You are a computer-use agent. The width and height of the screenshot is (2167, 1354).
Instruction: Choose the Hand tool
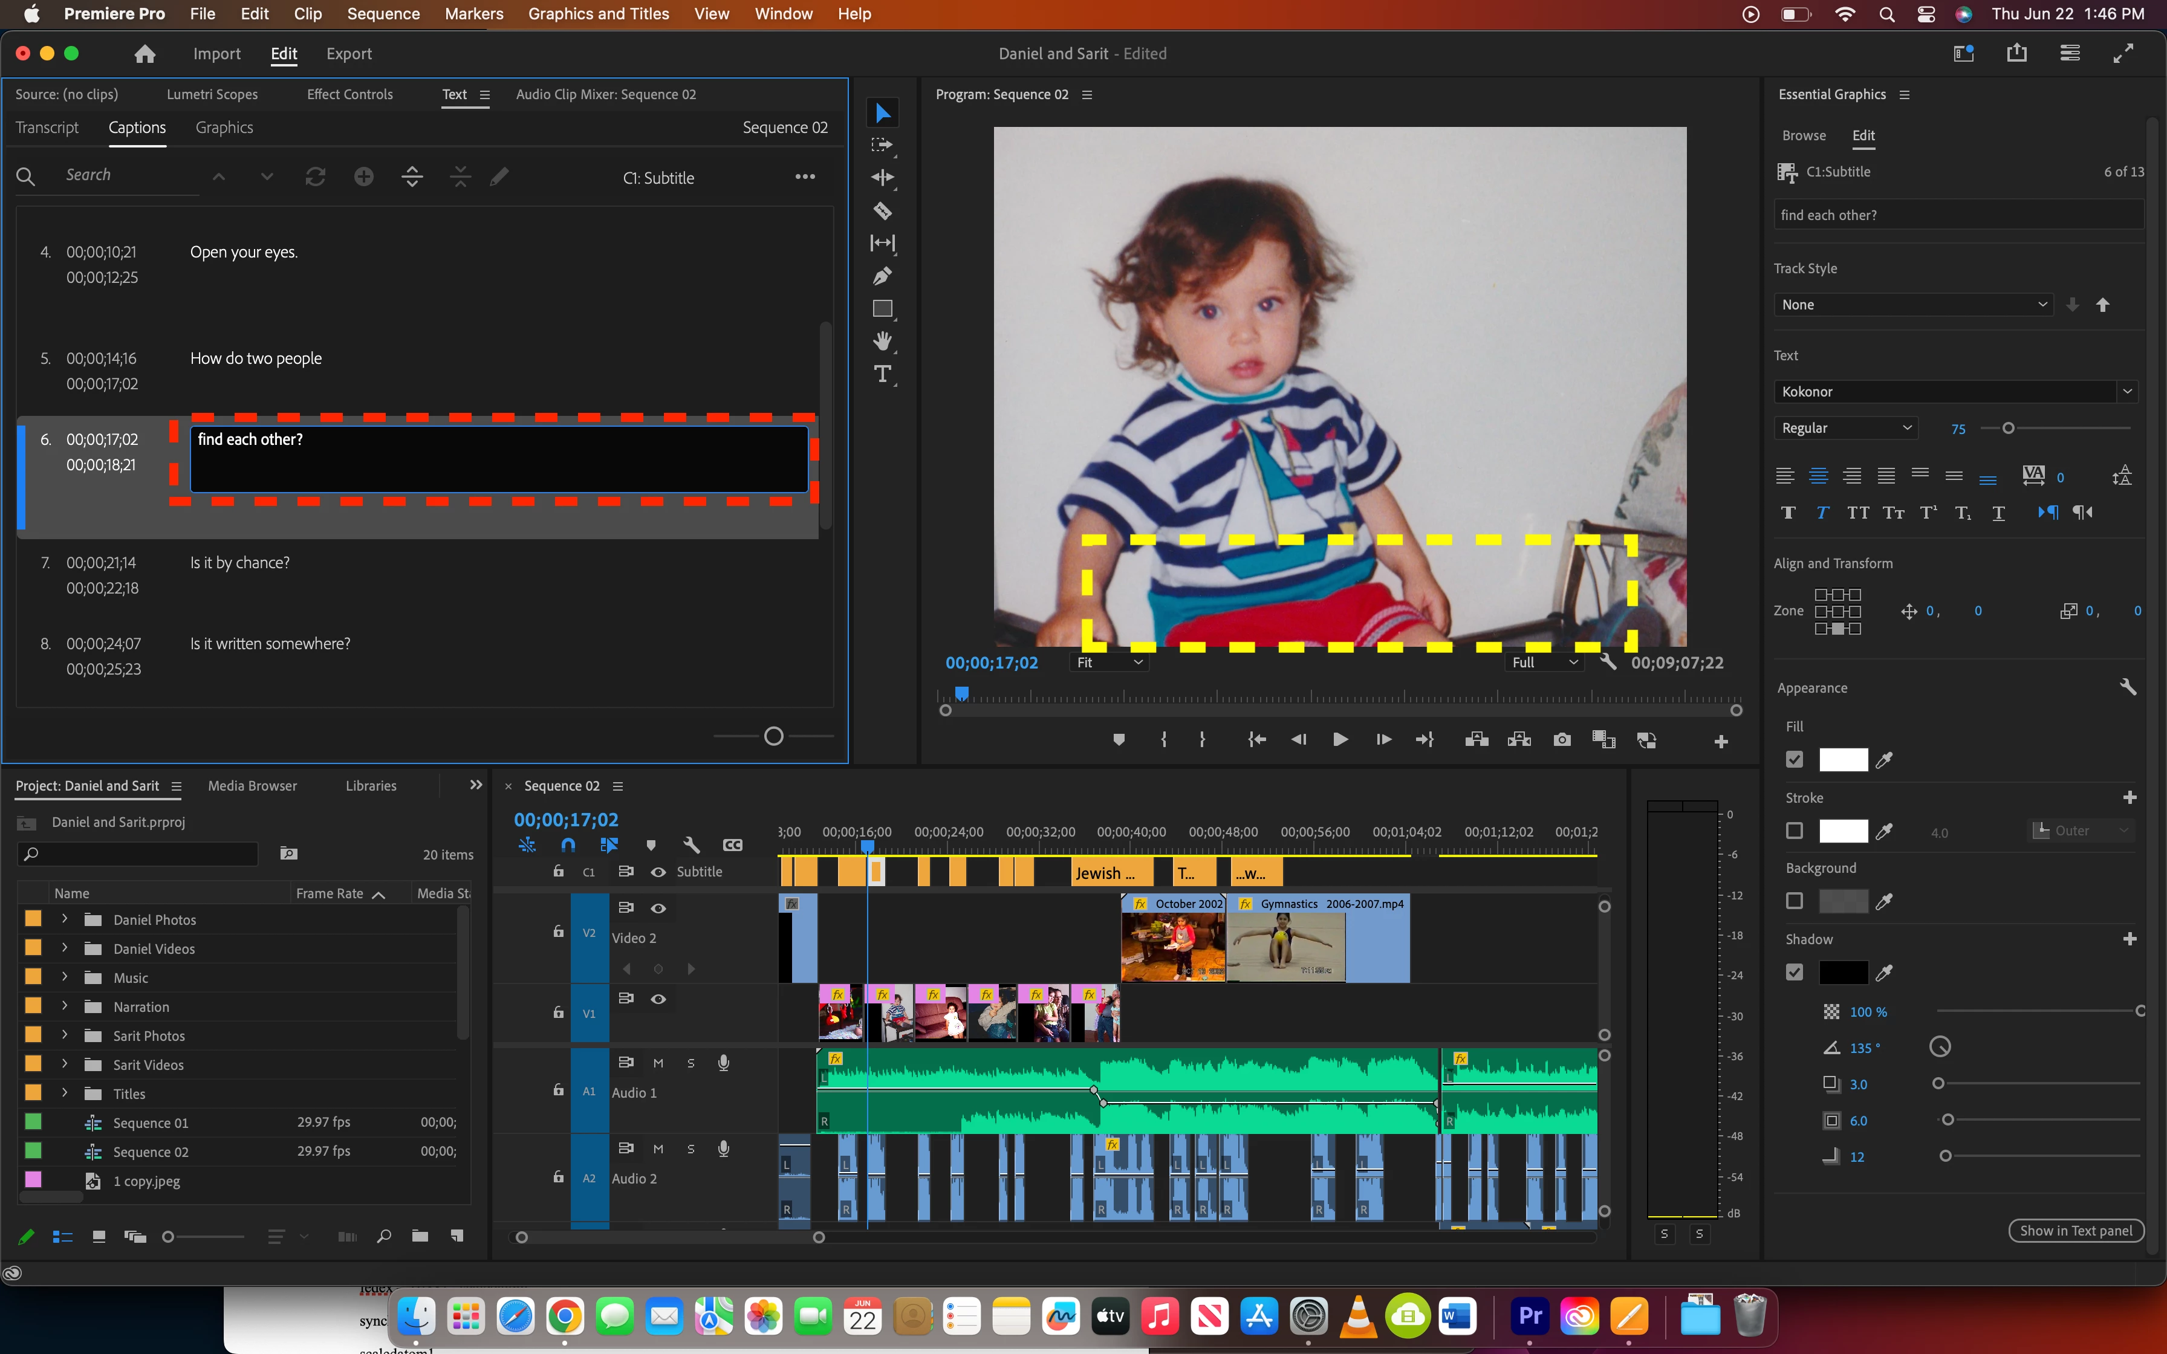coord(882,341)
